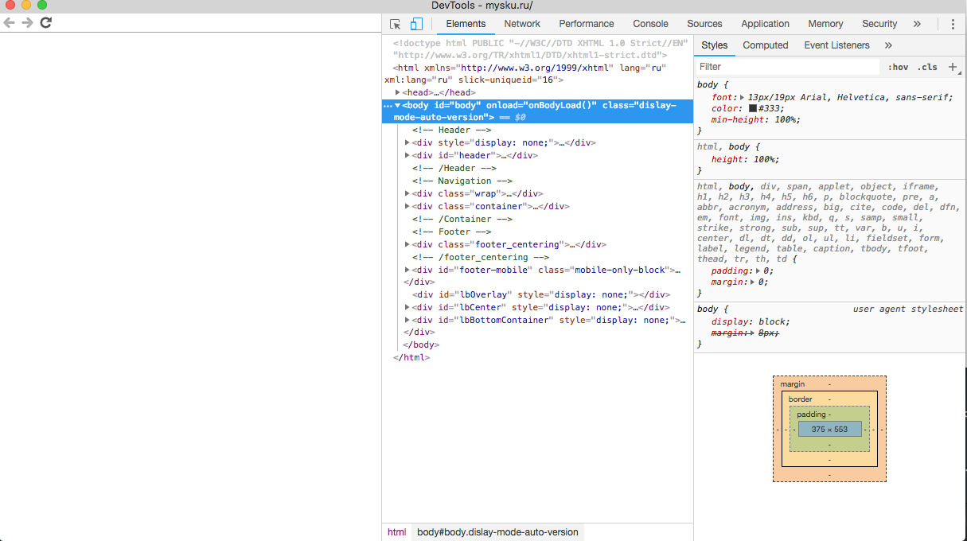Expand the margin 0 shorthand triangle

click(x=752, y=282)
